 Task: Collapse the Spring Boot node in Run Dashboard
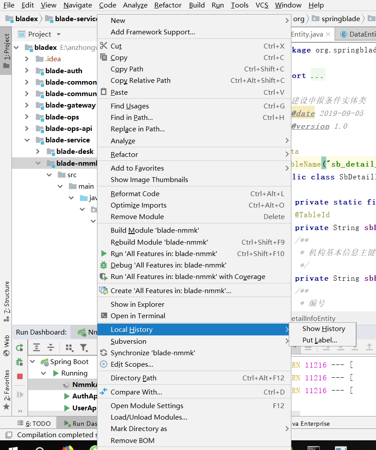33,362
